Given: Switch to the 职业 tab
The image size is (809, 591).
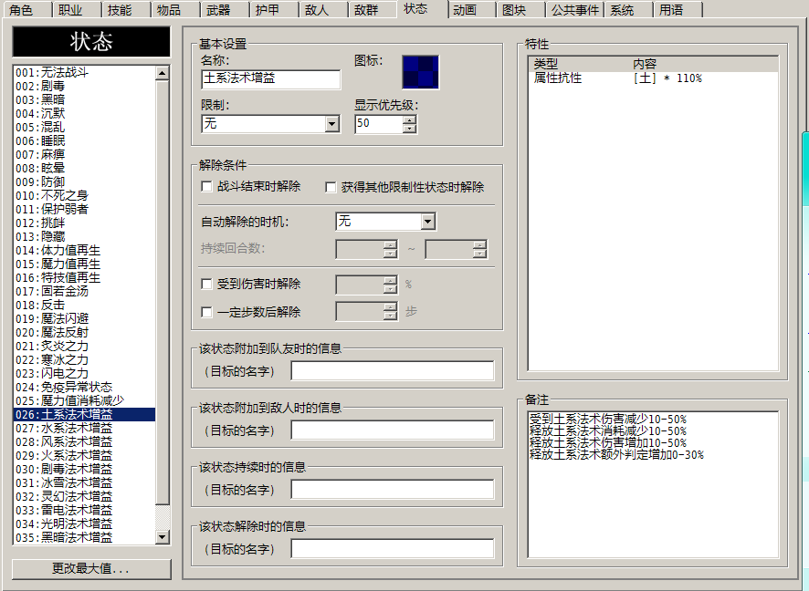Looking at the screenshot, I should pos(76,10).
